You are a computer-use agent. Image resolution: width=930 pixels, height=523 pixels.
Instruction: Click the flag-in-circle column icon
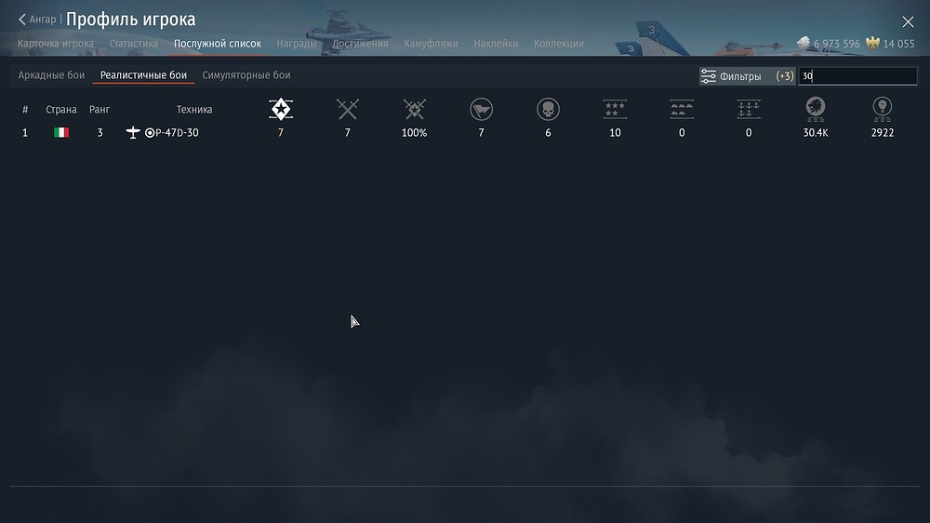(x=481, y=109)
